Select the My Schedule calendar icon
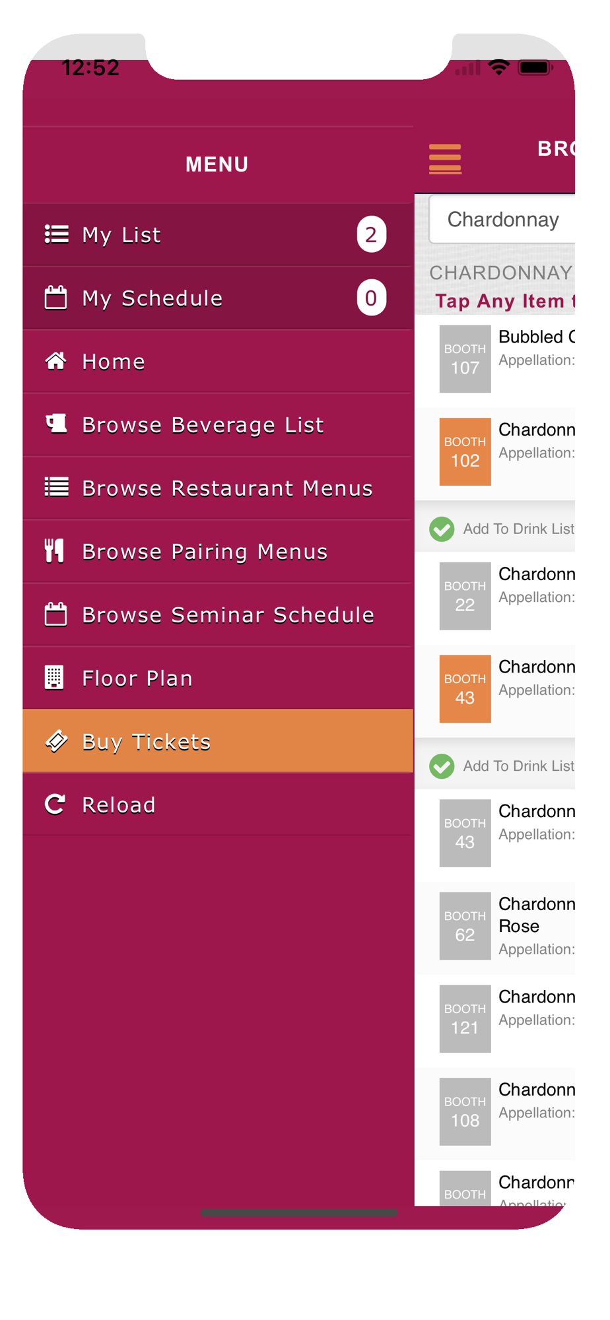The width and height of the screenshot is (610, 1320). tap(55, 298)
